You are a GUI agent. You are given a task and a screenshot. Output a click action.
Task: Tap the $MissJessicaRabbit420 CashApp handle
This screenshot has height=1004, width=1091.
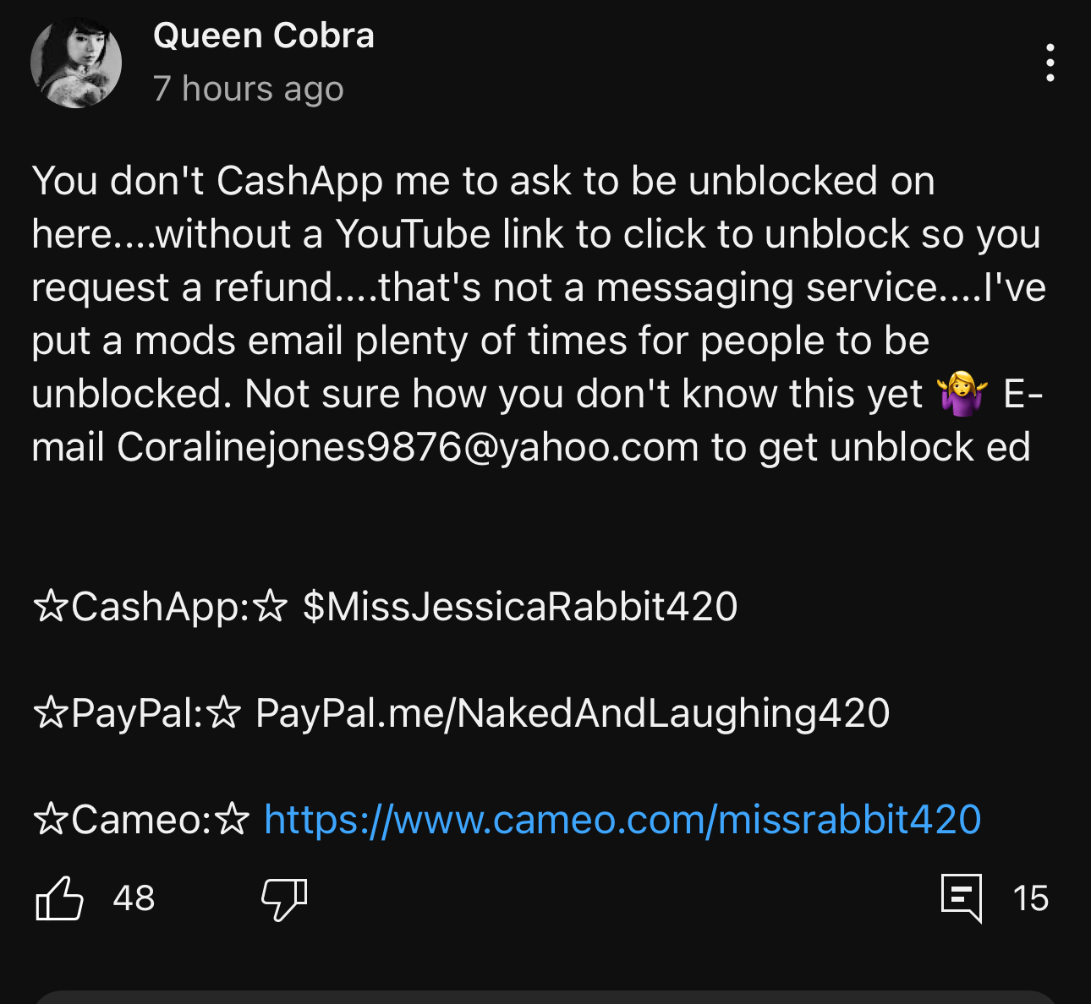pyautogui.click(x=520, y=607)
